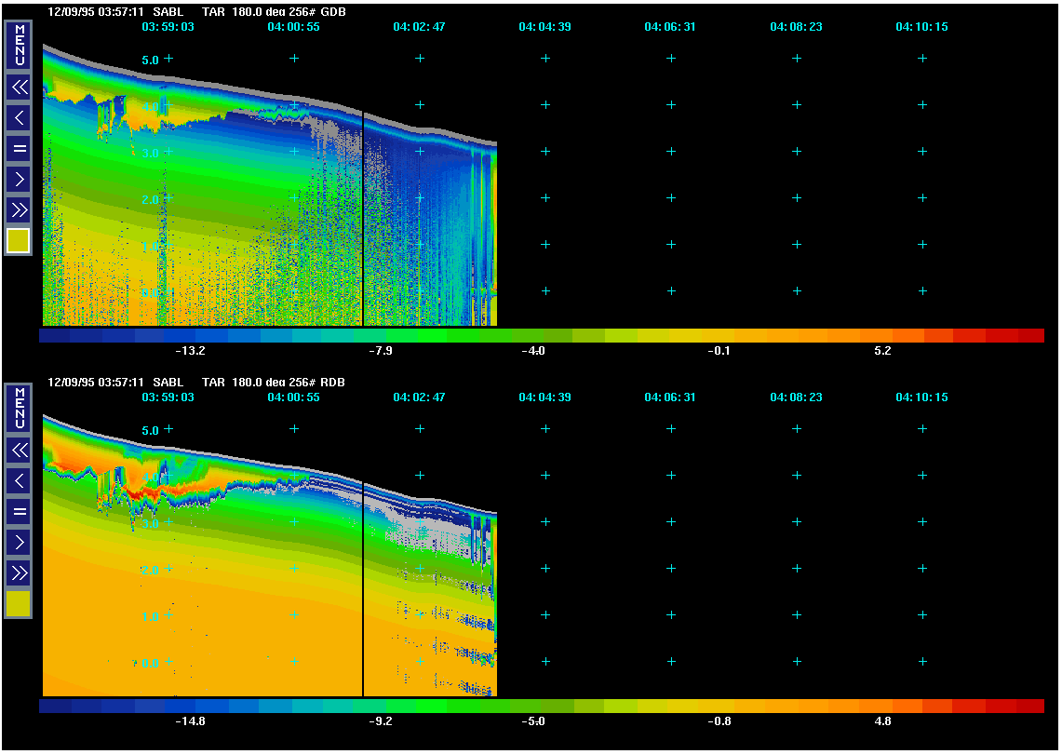Click the GDB color scale near -7.9
The image size is (1062, 754).
pos(382,335)
